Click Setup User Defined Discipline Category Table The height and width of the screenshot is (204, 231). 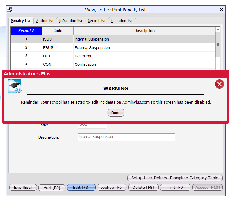[175, 178]
